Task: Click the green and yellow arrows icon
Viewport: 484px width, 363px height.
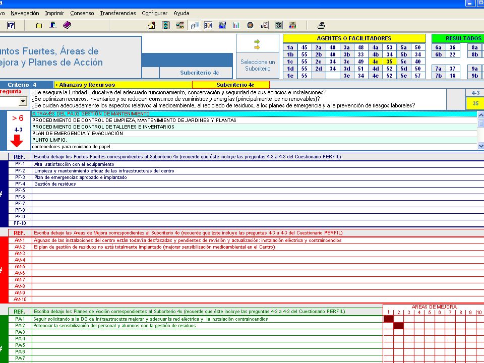Action: point(257,44)
